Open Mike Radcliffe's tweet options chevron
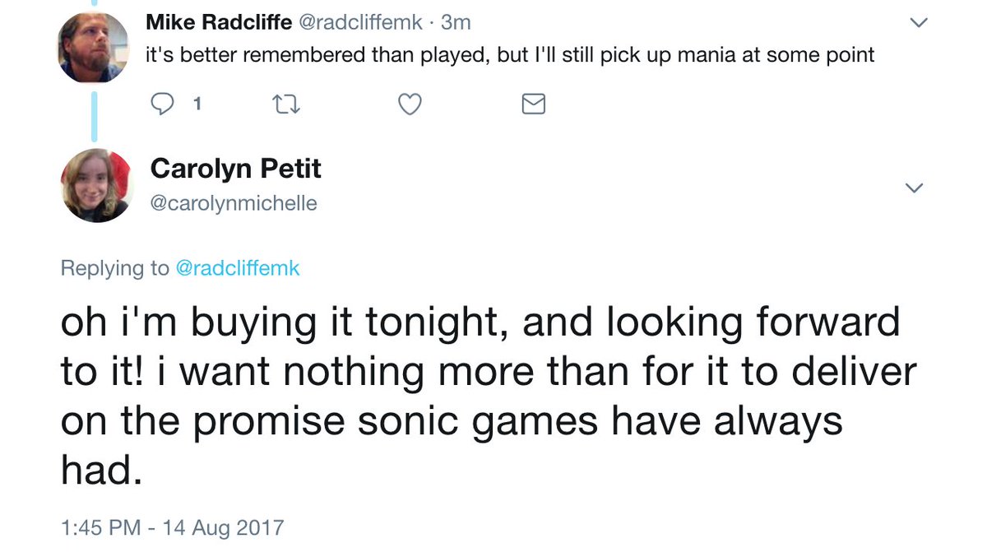Image resolution: width=987 pixels, height=552 pixels. pos(920,24)
